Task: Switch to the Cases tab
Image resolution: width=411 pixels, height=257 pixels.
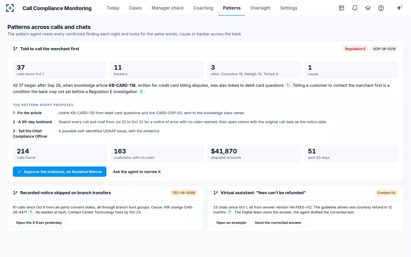Action: 135,8
